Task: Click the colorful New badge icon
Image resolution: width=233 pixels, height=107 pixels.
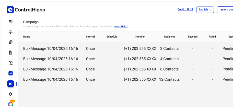Action: point(11,103)
